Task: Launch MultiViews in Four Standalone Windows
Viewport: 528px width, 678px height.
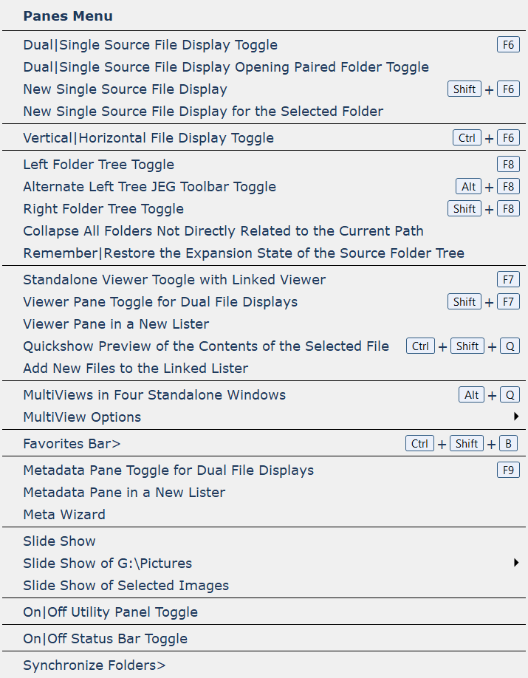Action: click(x=154, y=395)
